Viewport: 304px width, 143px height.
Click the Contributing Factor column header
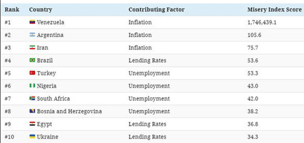[157, 10]
